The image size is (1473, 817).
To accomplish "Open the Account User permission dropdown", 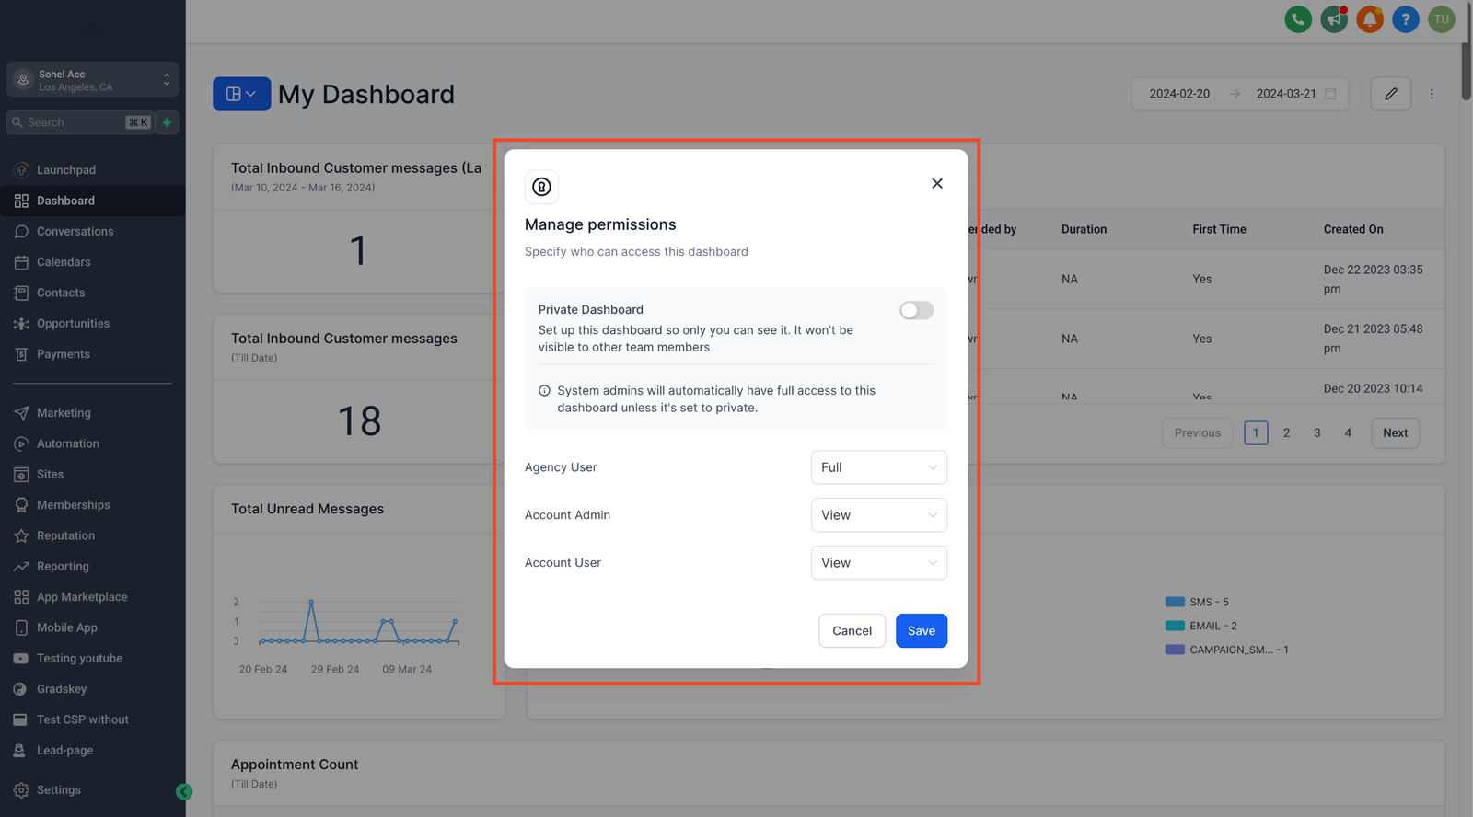I will click(x=878, y=563).
